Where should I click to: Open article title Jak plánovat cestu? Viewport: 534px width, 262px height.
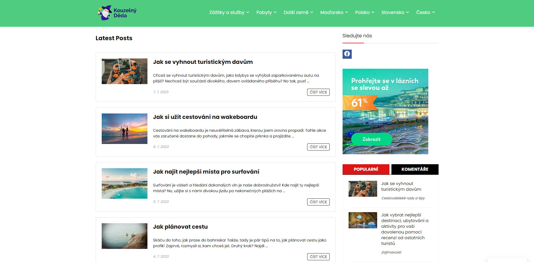pyautogui.click(x=180, y=227)
